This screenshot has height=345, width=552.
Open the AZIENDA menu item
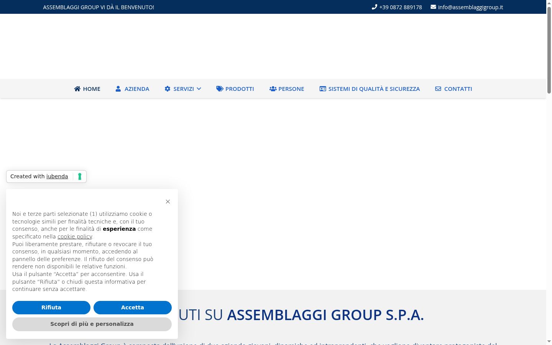[132, 89]
